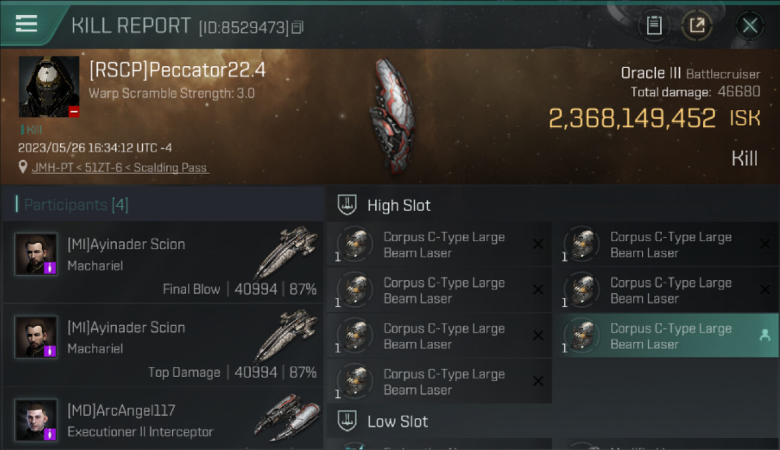Select the highlighted Corpus C-Type Beam Laser
Viewport: 780px width, 450px height.
click(666, 336)
